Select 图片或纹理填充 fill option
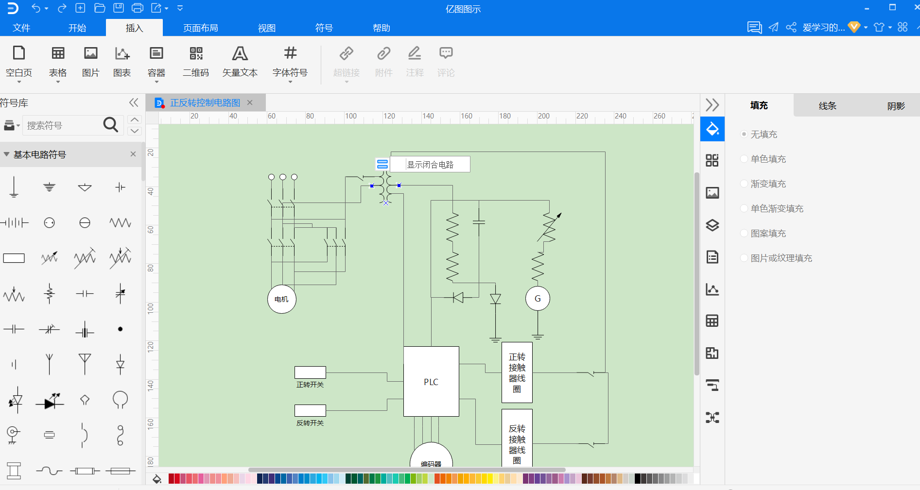Image resolution: width=920 pixels, height=490 pixels. coord(776,258)
